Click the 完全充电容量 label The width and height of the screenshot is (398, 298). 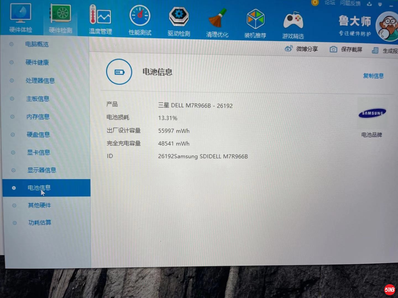coord(124,143)
